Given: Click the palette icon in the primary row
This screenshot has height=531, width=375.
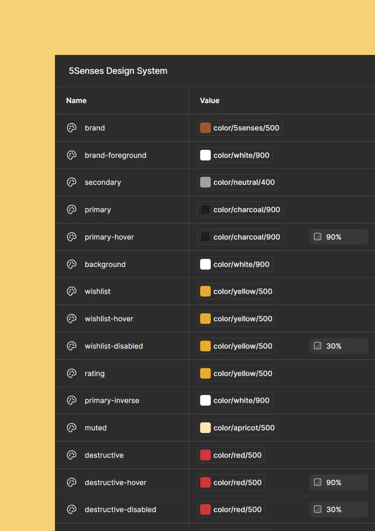Looking at the screenshot, I should tap(72, 210).
